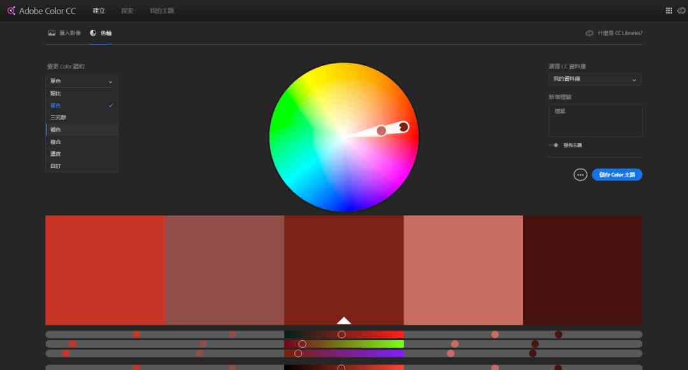Click the Adobe Color CC logo icon
The height and width of the screenshot is (370, 688).
[x=11, y=11]
